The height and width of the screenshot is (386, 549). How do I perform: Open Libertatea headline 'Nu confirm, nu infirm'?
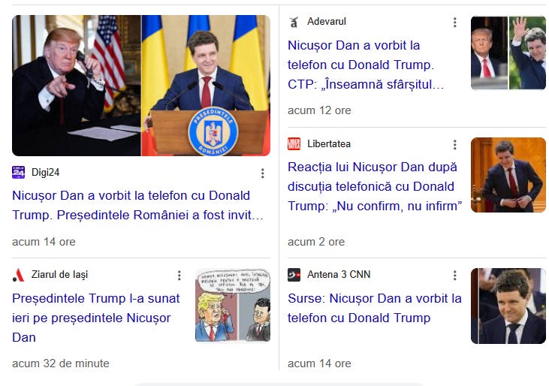(375, 186)
